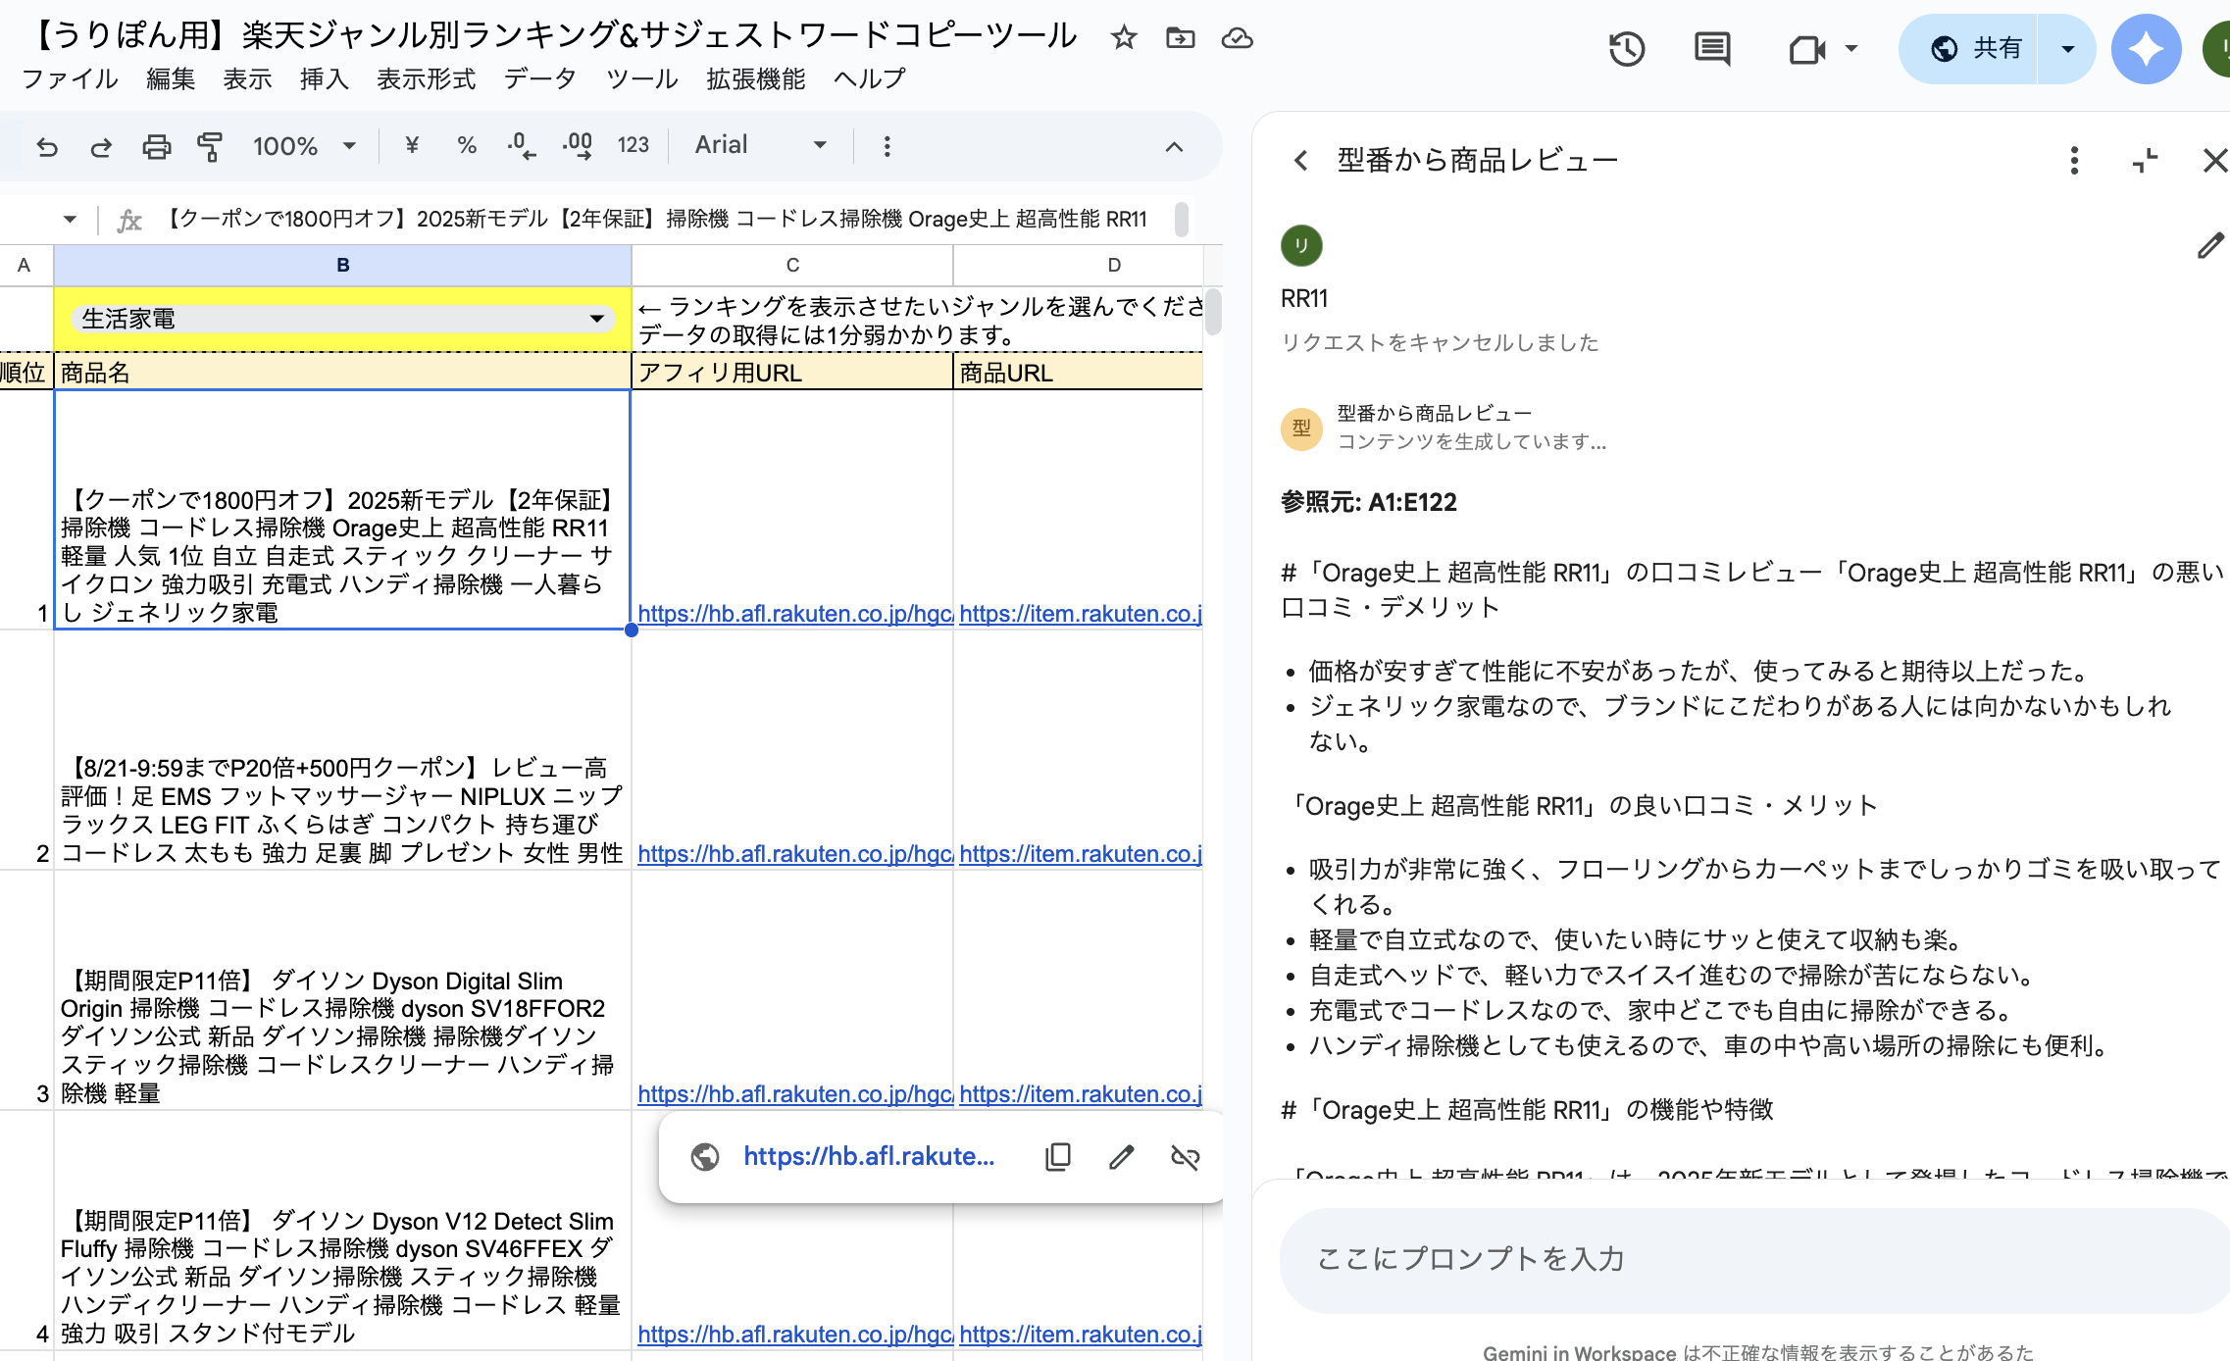
Task: Click the Gemini sparkle button
Action: 2146,49
